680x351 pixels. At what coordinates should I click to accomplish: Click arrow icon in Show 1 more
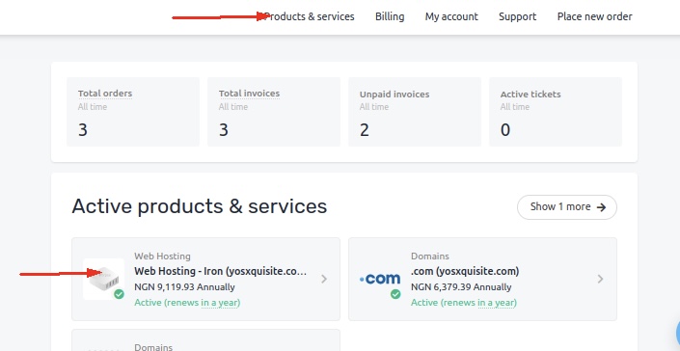[x=601, y=207]
